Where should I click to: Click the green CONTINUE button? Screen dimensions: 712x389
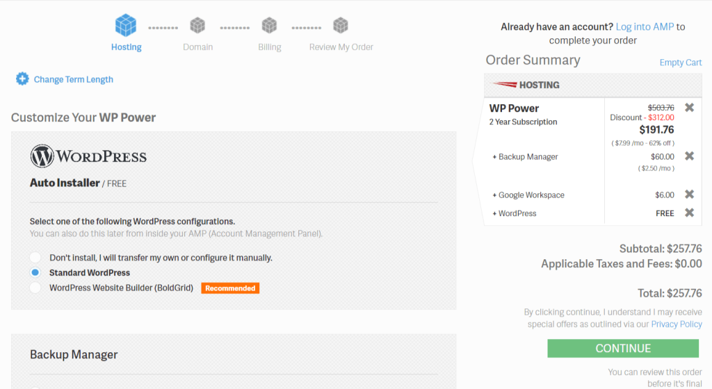pyautogui.click(x=623, y=348)
